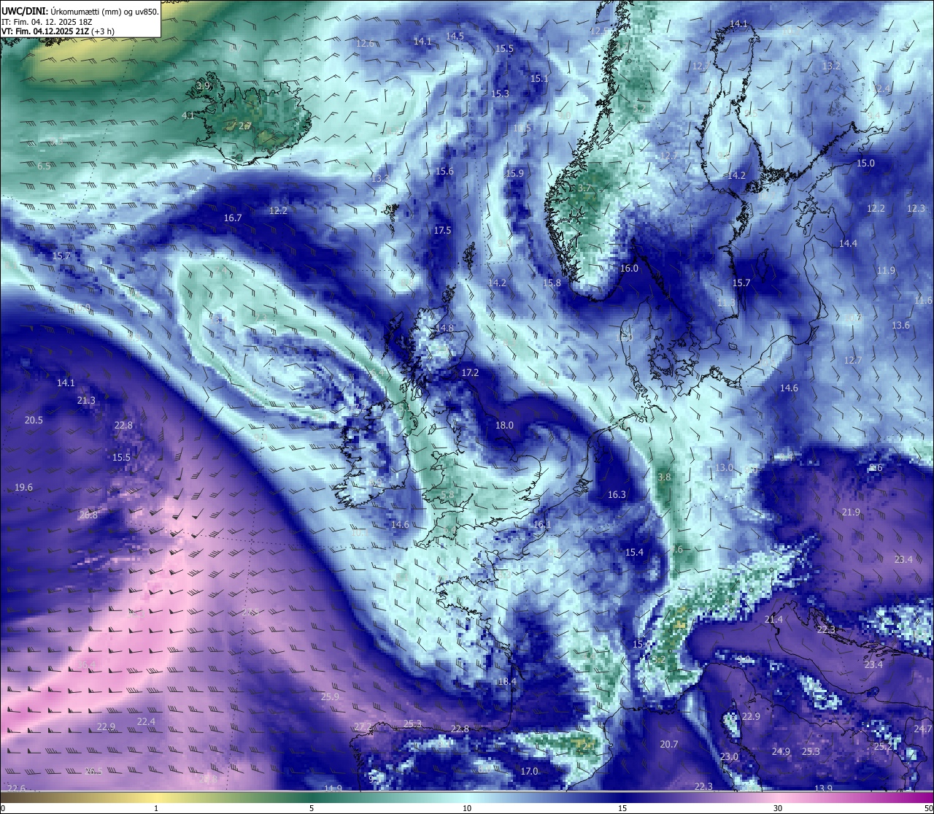Image resolution: width=934 pixels, height=814 pixels.
Task: Click the 13.6 map value
Action: (x=900, y=326)
